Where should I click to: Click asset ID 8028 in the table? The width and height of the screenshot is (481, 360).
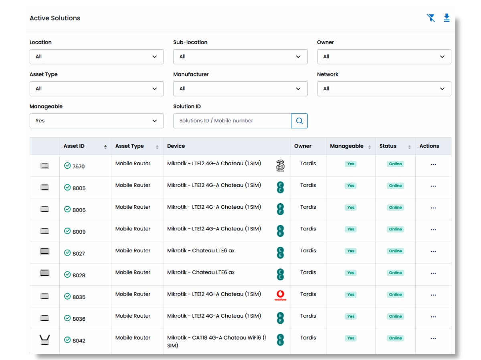[79, 275]
